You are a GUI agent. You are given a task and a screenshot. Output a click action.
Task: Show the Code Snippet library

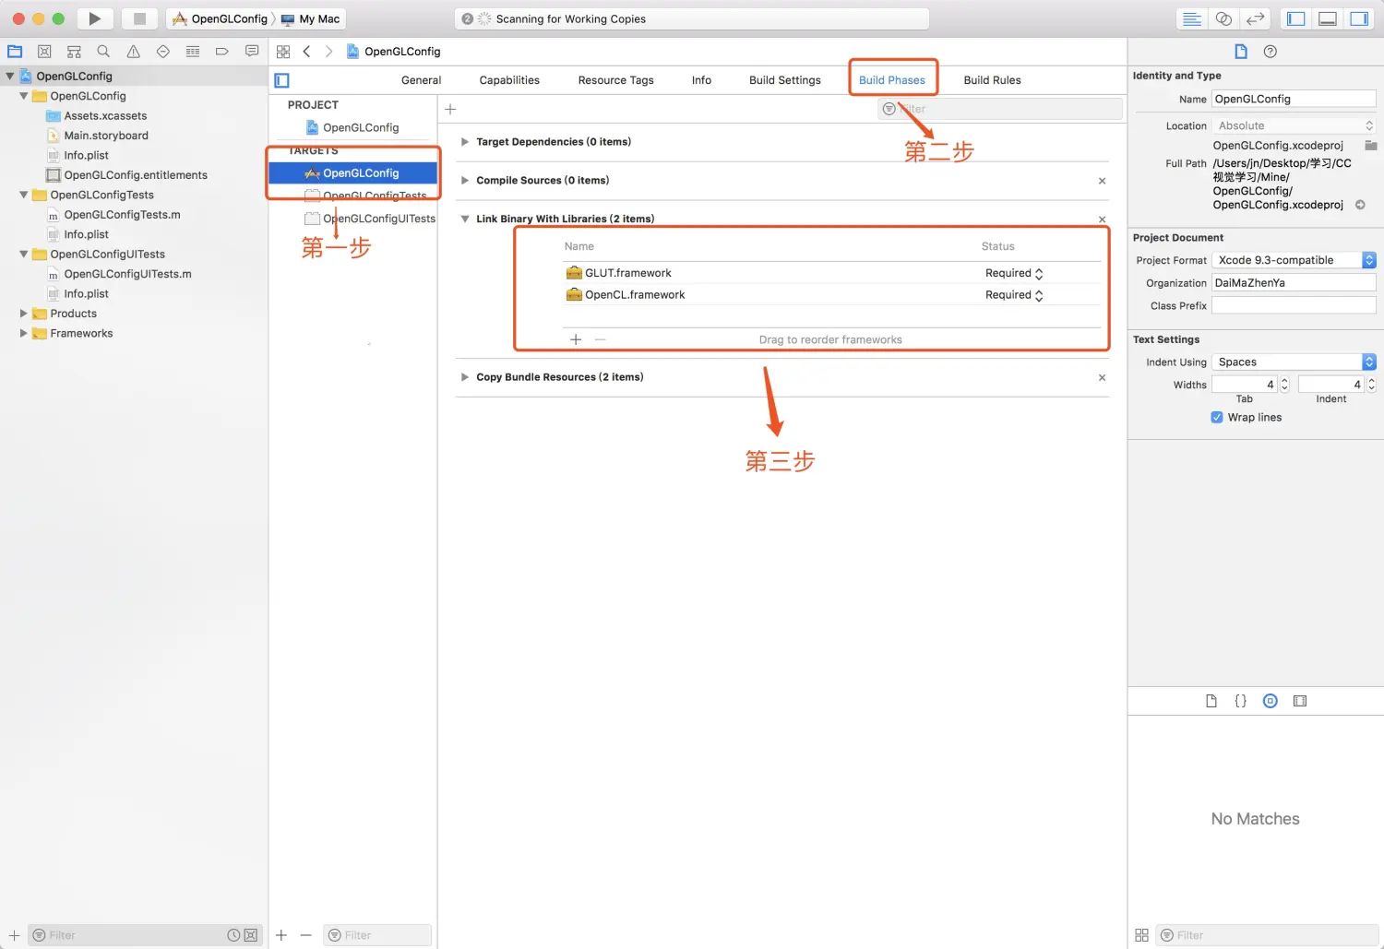click(1240, 701)
